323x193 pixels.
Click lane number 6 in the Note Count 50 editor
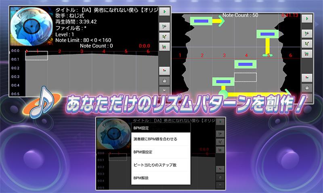tap(290, 55)
